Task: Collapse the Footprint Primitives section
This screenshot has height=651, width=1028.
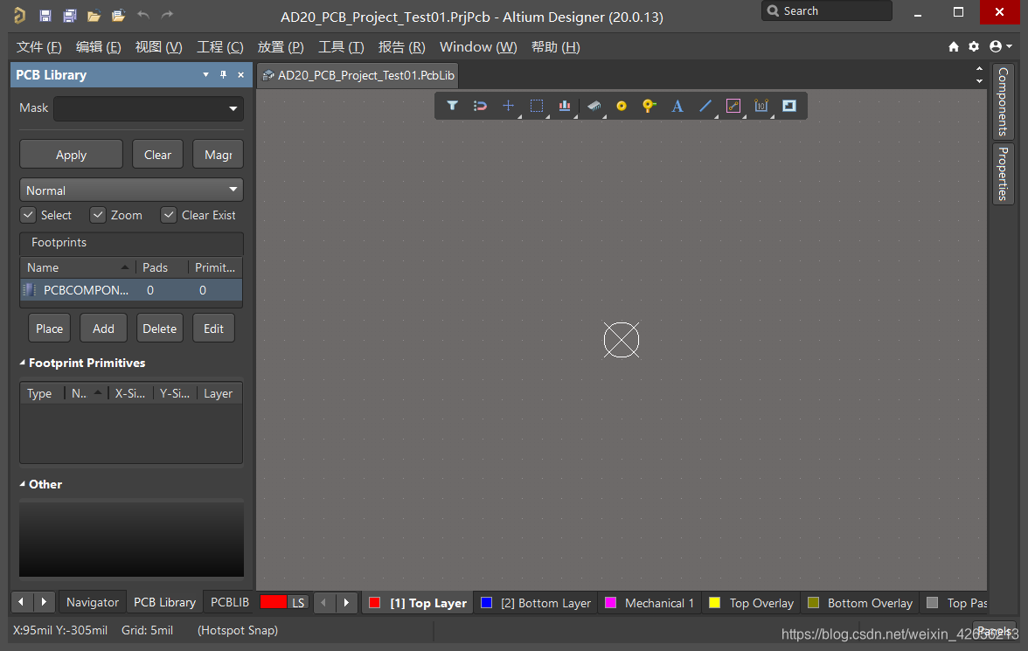Action: point(23,363)
